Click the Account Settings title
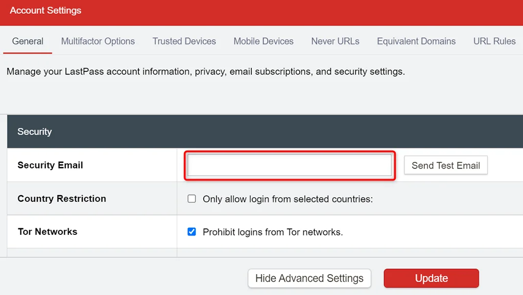The height and width of the screenshot is (295, 523). pos(45,11)
